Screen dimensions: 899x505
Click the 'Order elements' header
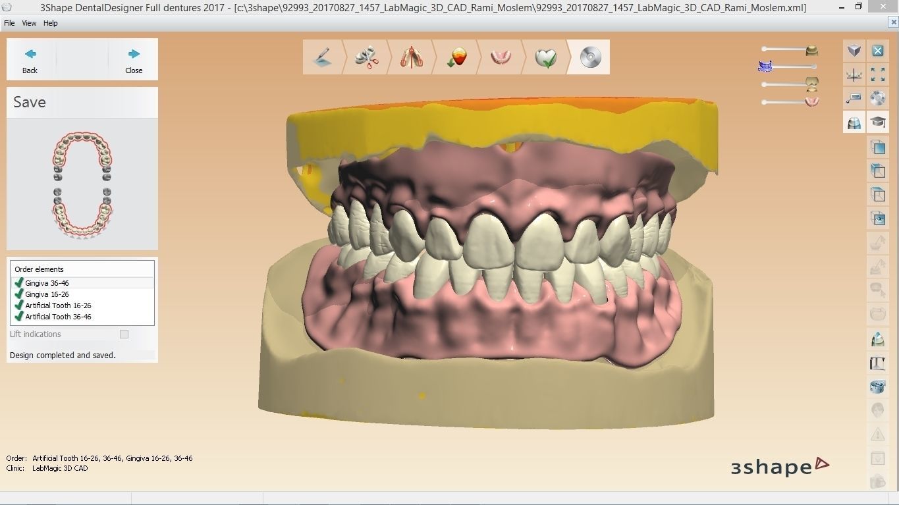tap(39, 269)
